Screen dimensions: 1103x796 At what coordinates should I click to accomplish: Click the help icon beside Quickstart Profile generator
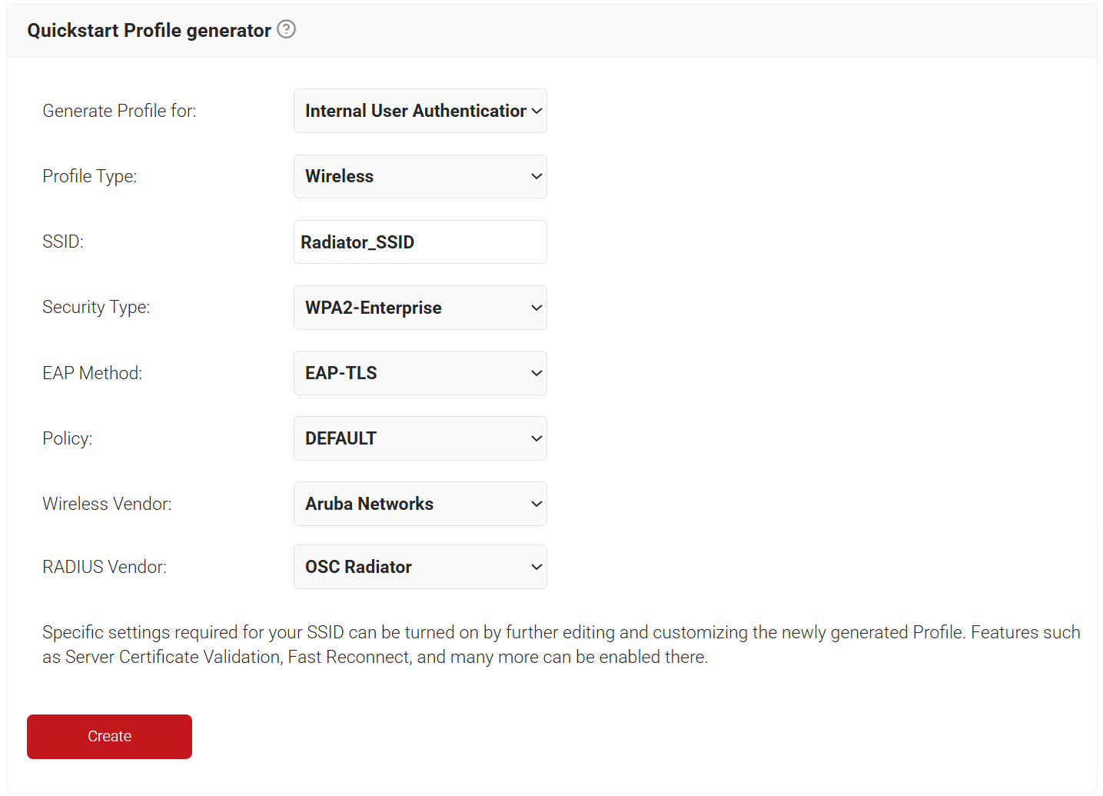coord(286,29)
